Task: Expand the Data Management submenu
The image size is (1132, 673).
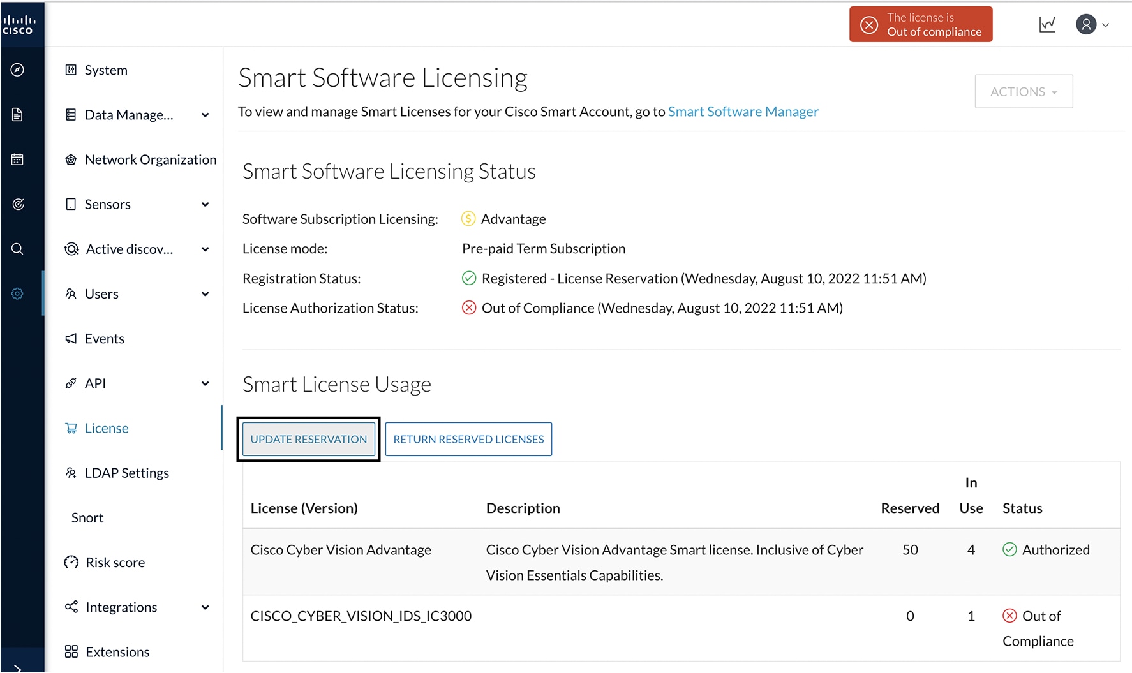Action: [x=205, y=115]
